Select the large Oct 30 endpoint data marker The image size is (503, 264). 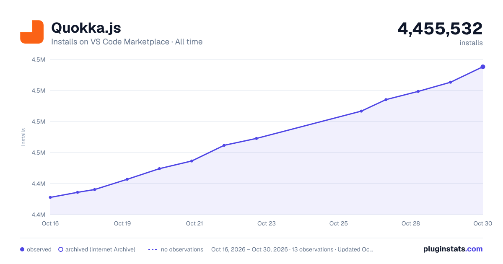(x=483, y=67)
